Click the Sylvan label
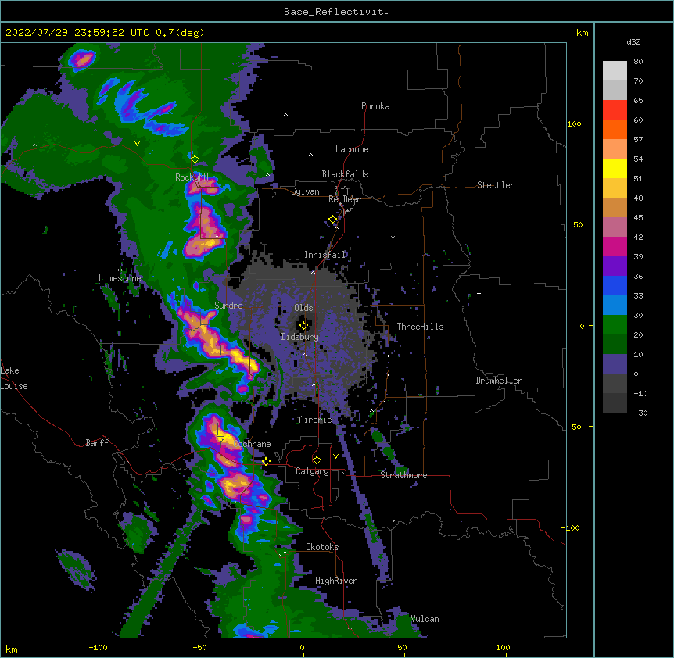 [x=305, y=191]
